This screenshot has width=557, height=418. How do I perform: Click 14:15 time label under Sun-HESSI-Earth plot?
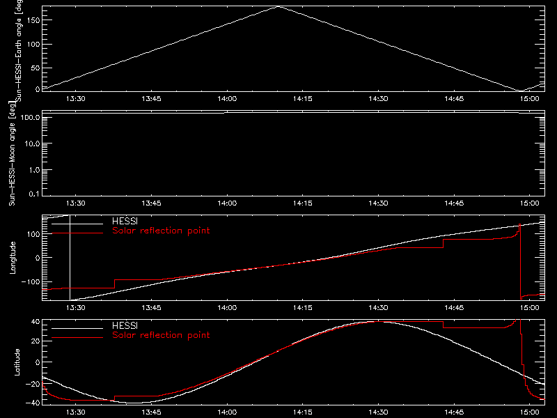coord(303,99)
